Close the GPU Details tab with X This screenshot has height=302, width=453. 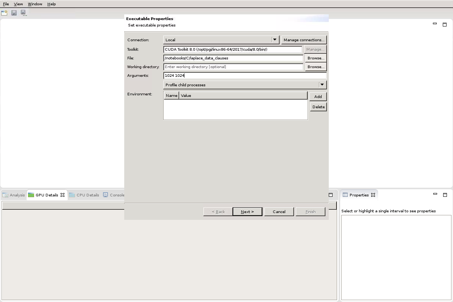(62, 195)
